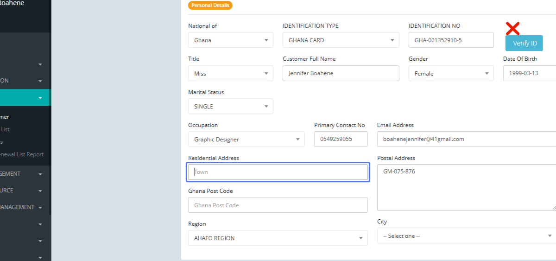Change the Marital Status dropdown
The height and width of the screenshot is (261, 556).
pos(230,107)
